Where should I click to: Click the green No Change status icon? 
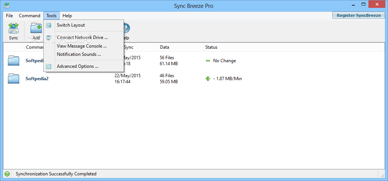click(208, 61)
